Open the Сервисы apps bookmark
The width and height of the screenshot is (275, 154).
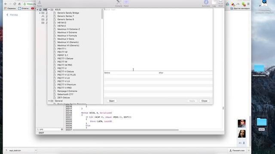tap(10, 9)
